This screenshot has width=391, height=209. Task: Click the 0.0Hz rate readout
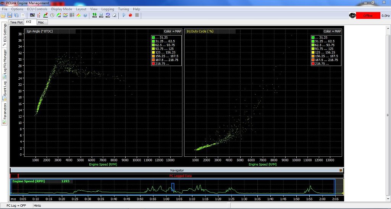coord(385,16)
